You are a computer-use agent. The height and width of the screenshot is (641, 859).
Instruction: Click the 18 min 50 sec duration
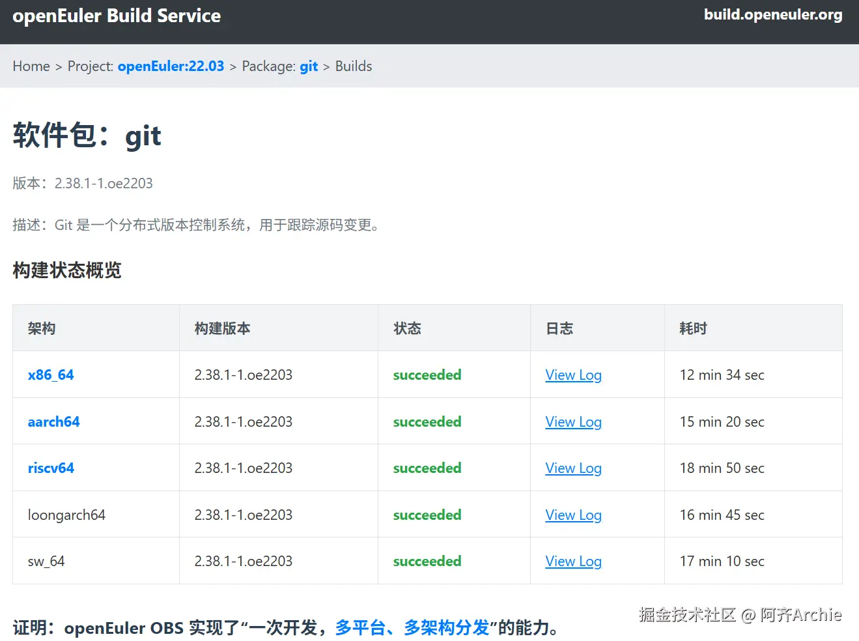[722, 468]
